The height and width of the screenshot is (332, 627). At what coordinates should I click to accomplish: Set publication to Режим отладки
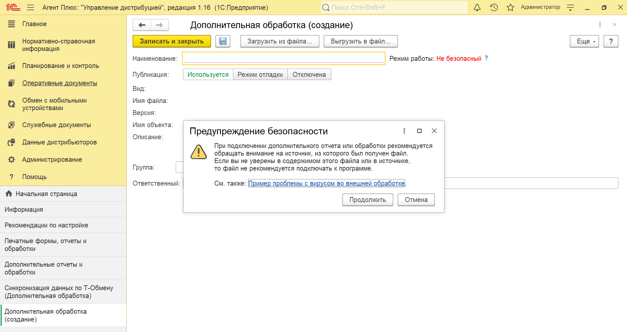click(x=260, y=75)
